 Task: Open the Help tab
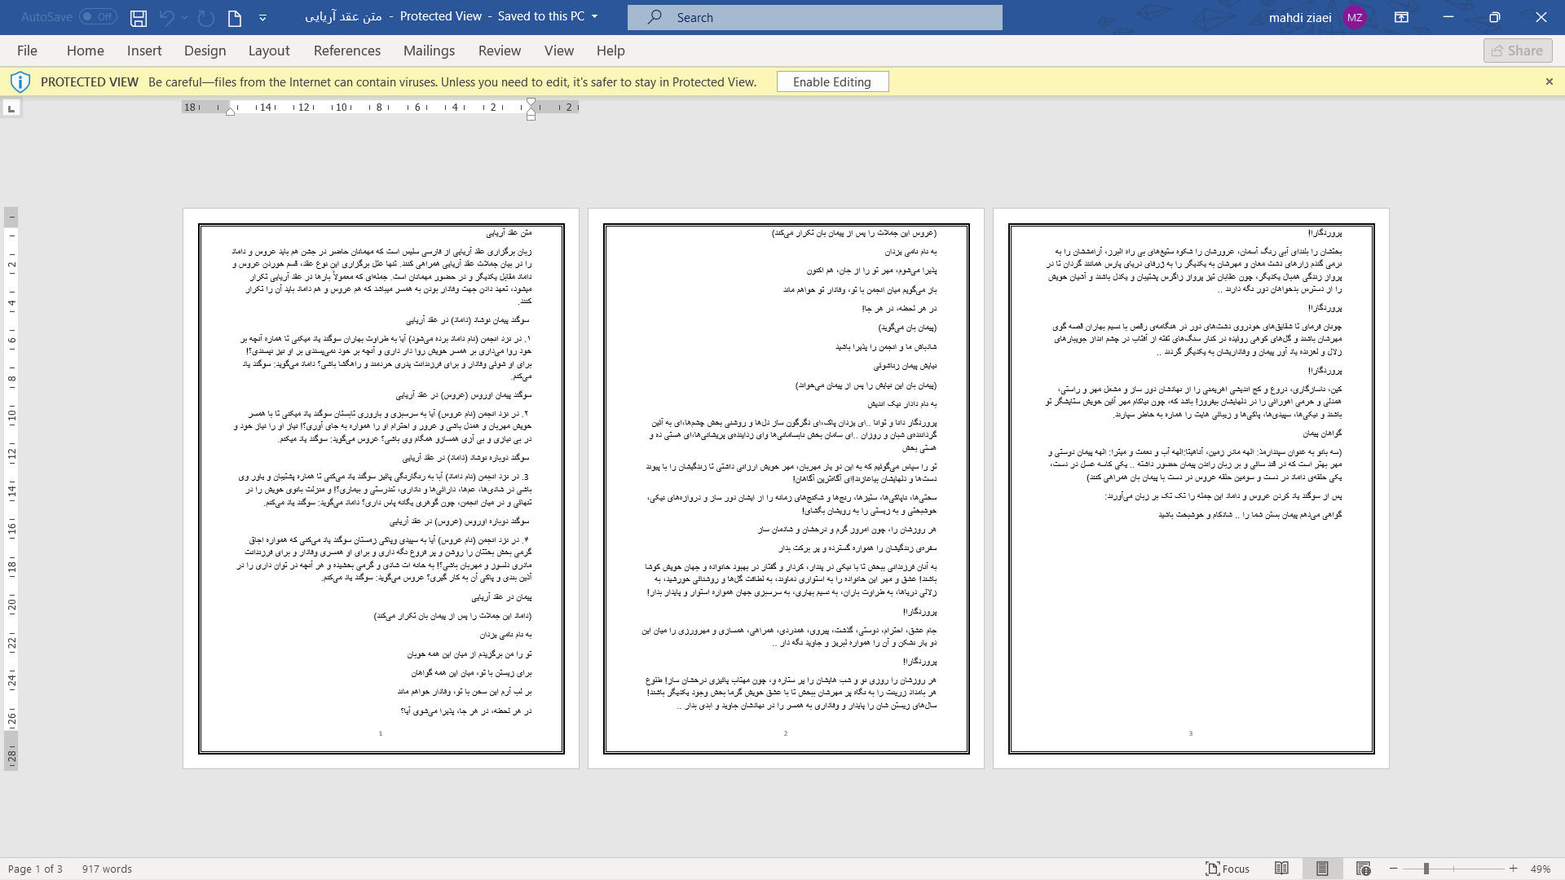tap(611, 51)
